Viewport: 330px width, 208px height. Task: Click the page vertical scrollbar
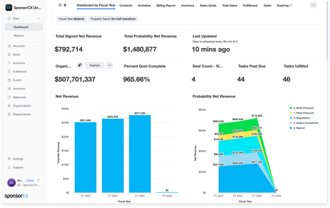[328, 29]
